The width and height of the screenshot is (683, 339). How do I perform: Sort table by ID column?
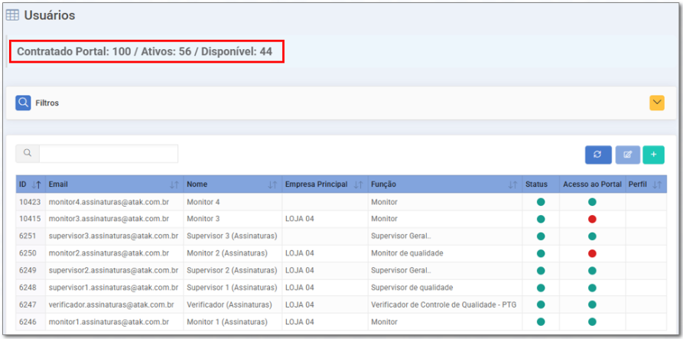pyautogui.click(x=36, y=184)
